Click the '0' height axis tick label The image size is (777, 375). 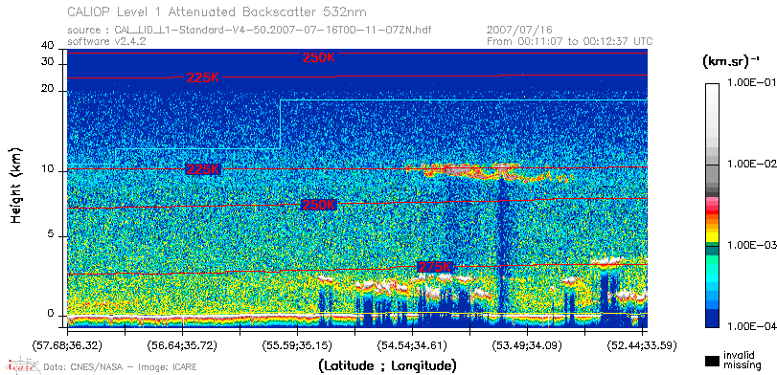51,314
